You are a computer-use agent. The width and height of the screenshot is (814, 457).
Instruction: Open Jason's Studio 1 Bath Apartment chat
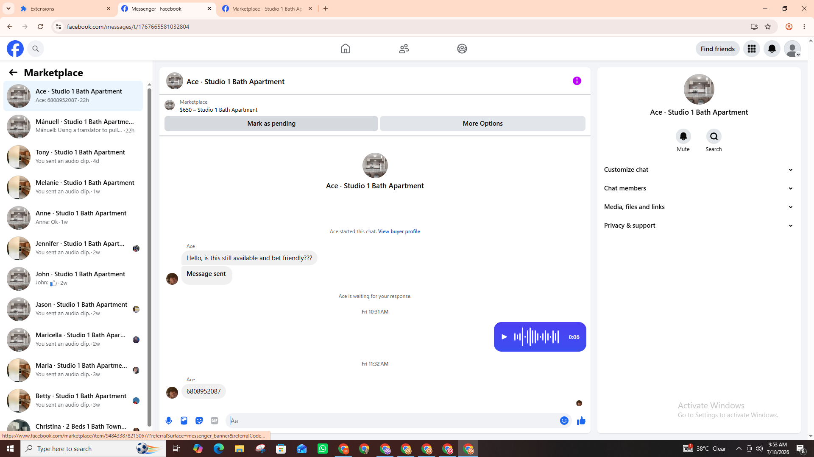(x=73, y=309)
